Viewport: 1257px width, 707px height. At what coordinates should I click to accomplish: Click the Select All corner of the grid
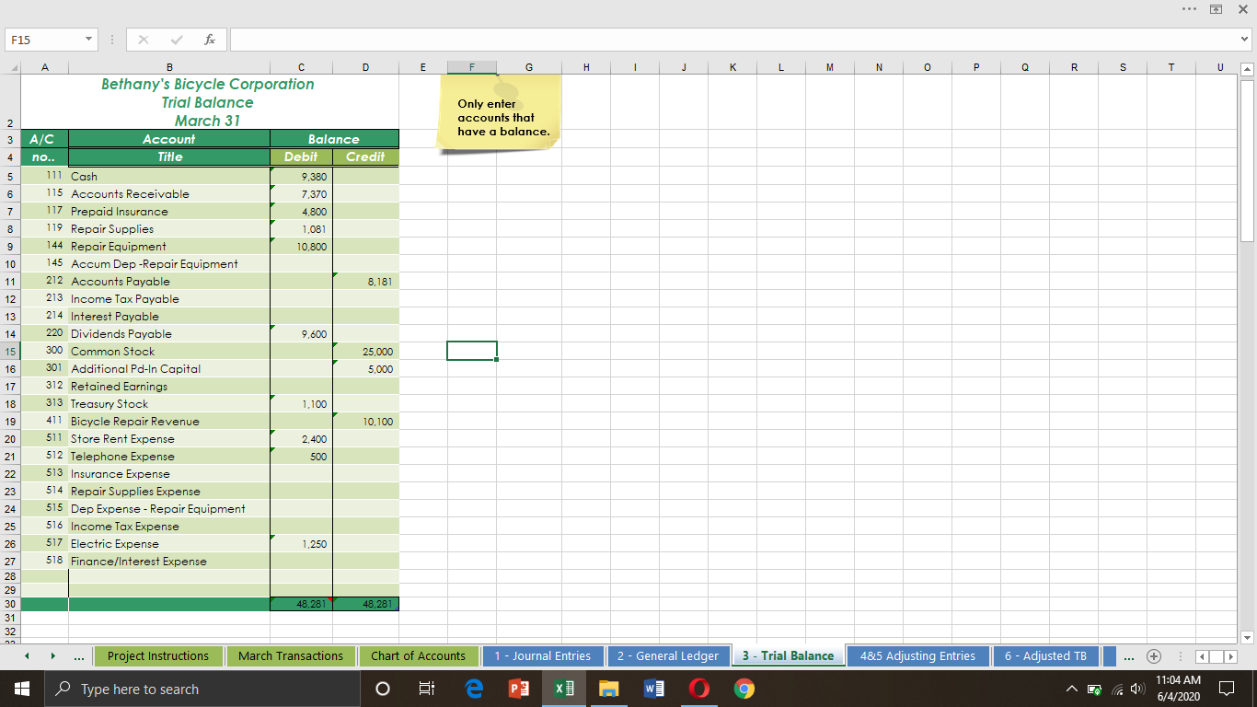[x=12, y=66]
